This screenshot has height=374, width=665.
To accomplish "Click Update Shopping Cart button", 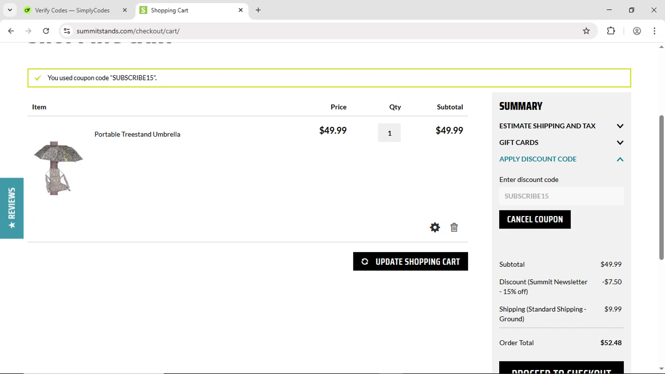I will tap(411, 261).
